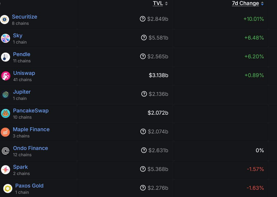The width and height of the screenshot is (277, 197).
Task: Click the Jupiter protocol logo icon
Action: pos(6,95)
